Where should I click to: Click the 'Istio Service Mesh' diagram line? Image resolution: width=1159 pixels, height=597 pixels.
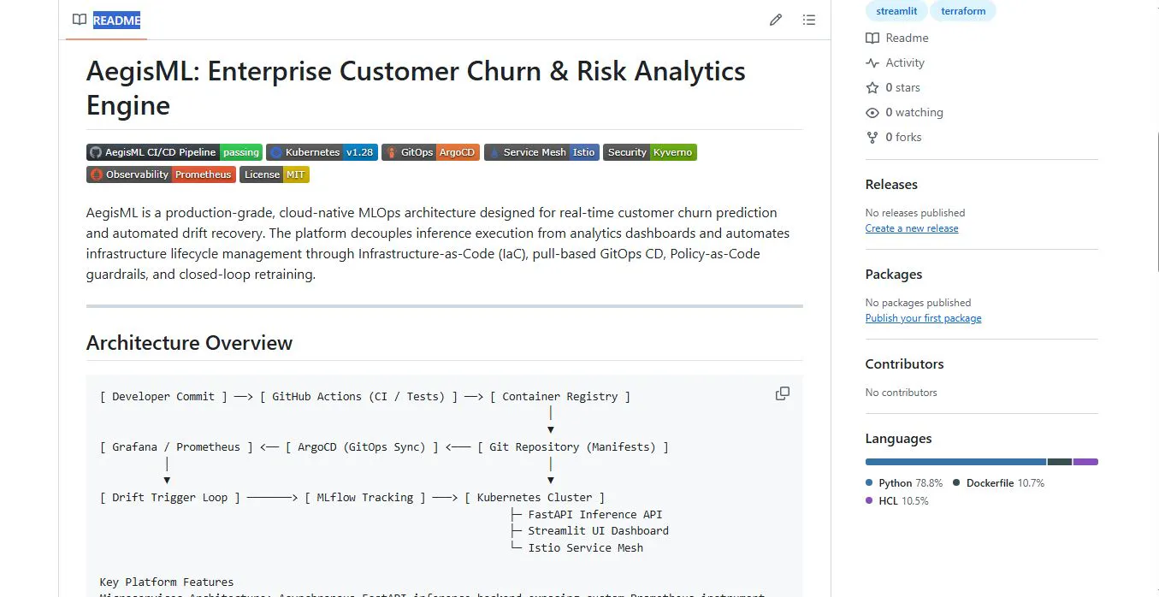pos(585,547)
